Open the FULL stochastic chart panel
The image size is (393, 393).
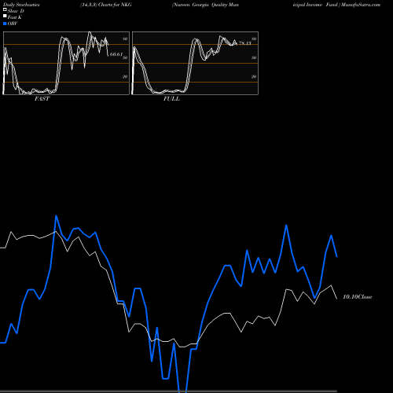pyautogui.click(x=195, y=63)
